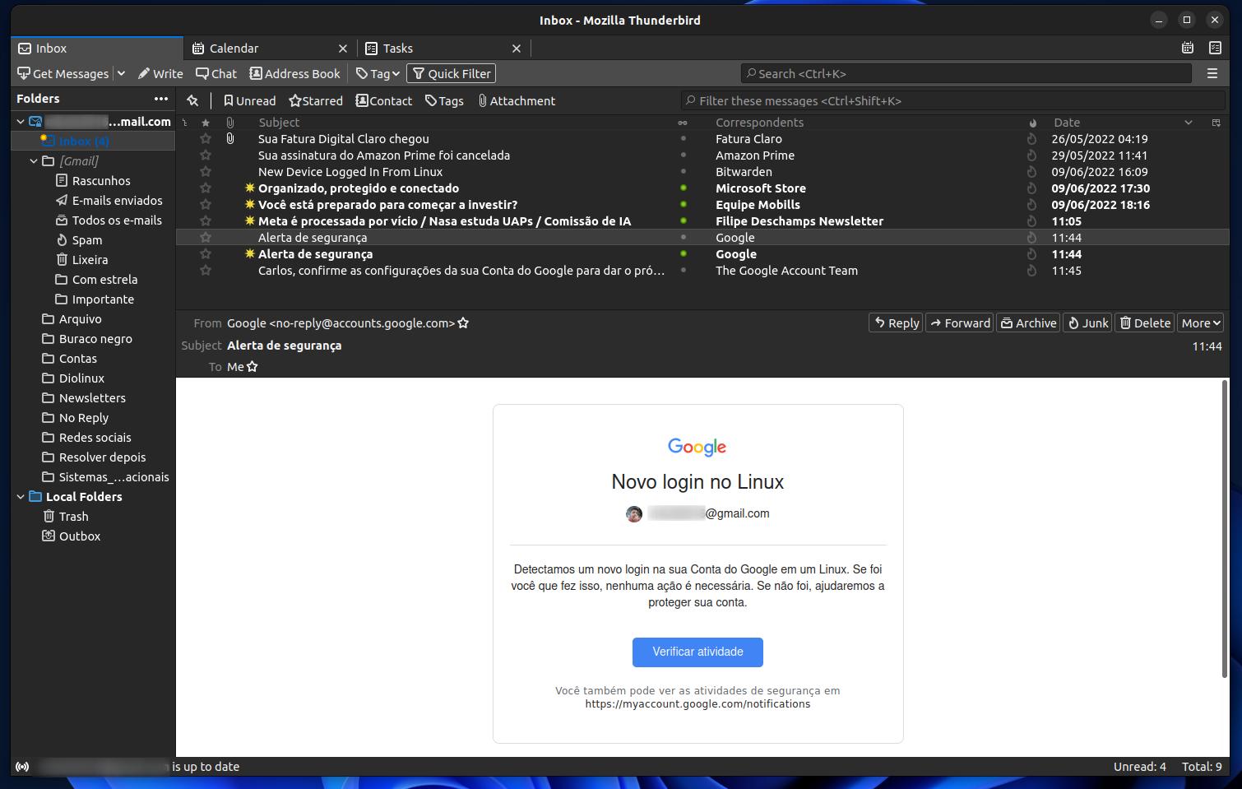Archive the open Alerta de segurança message
Image resolution: width=1242 pixels, height=789 pixels.
tap(1027, 323)
